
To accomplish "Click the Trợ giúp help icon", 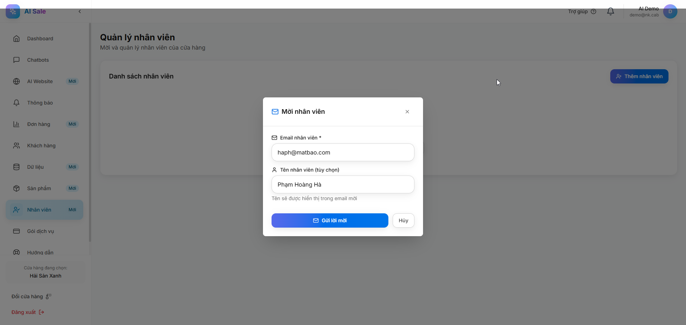I will pyautogui.click(x=593, y=11).
